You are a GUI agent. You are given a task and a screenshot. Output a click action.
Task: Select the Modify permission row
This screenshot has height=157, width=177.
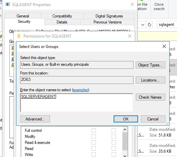72,137
